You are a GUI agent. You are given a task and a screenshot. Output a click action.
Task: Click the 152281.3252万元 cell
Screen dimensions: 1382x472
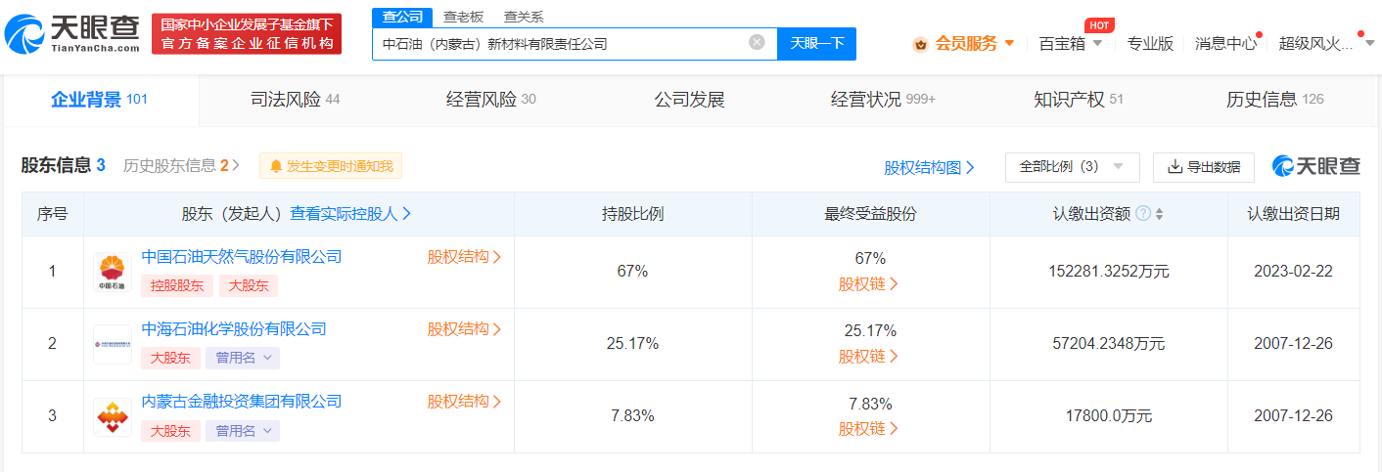(1109, 272)
